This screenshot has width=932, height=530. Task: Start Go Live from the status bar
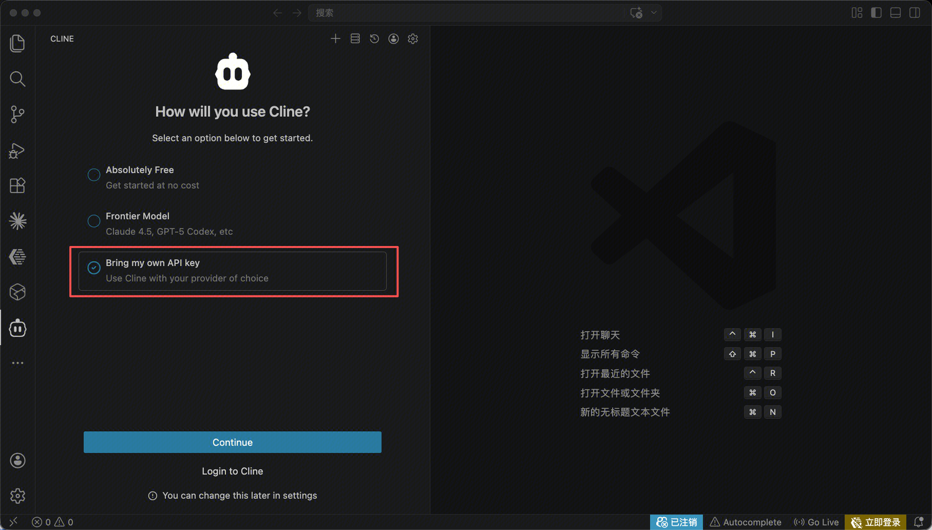pos(816,522)
